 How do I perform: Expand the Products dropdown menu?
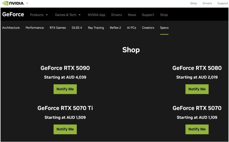39,15
